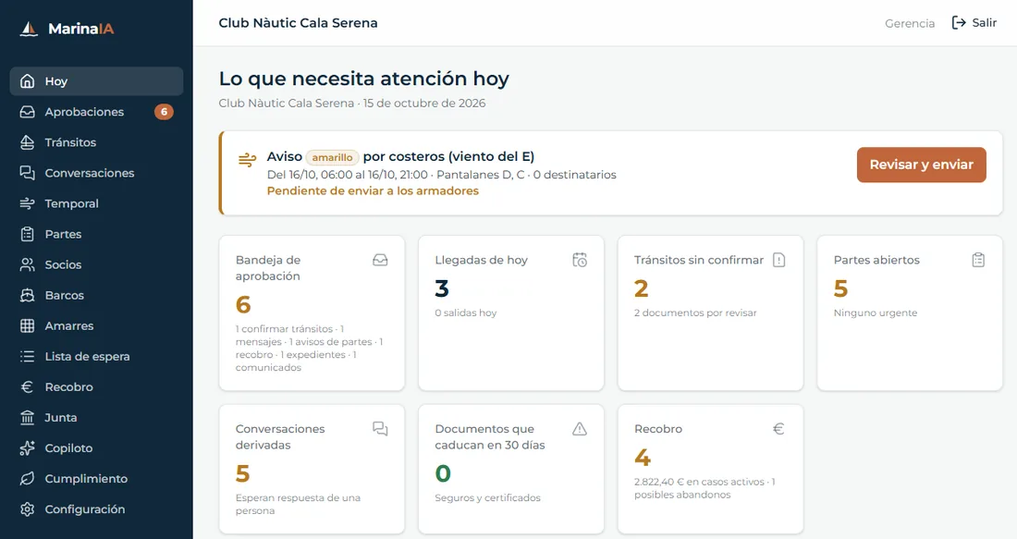Open the Documentos que caducan en 30 días card

[x=511, y=469]
